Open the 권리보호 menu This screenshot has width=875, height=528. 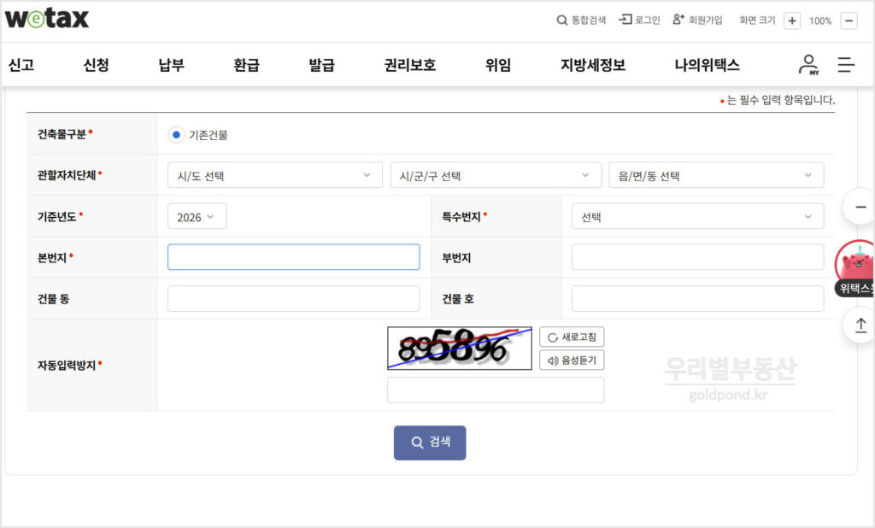tap(409, 65)
